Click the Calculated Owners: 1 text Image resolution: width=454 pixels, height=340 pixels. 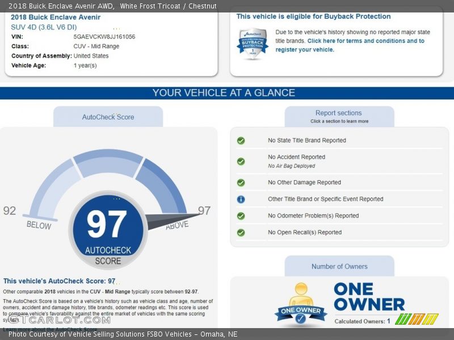[x=362, y=321]
